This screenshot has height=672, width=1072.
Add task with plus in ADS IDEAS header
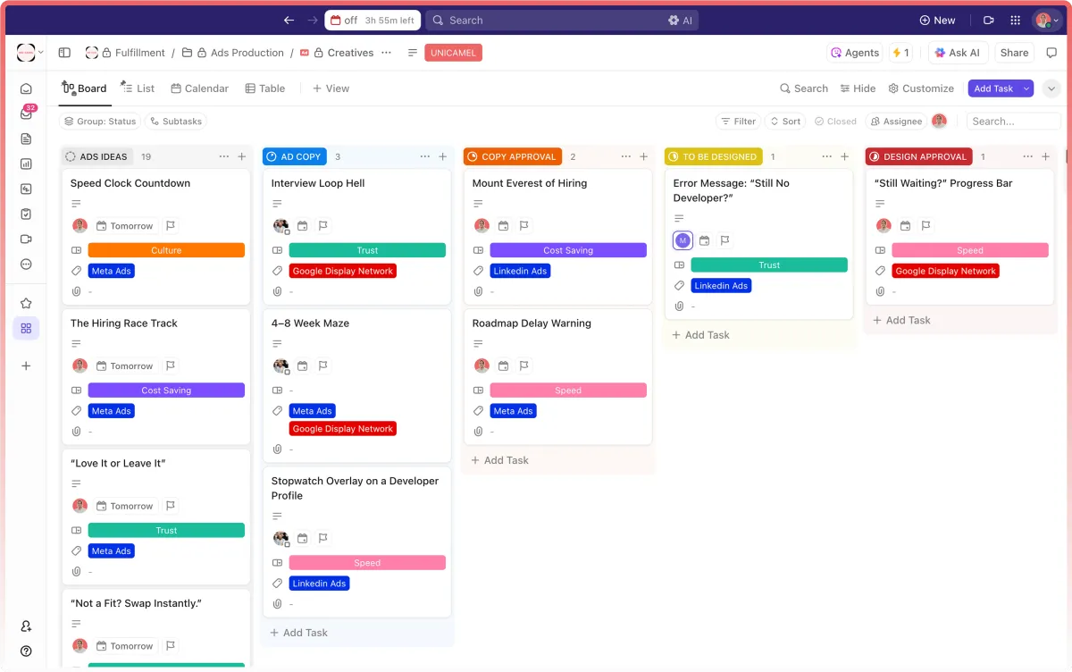click(x=241, y=156)
